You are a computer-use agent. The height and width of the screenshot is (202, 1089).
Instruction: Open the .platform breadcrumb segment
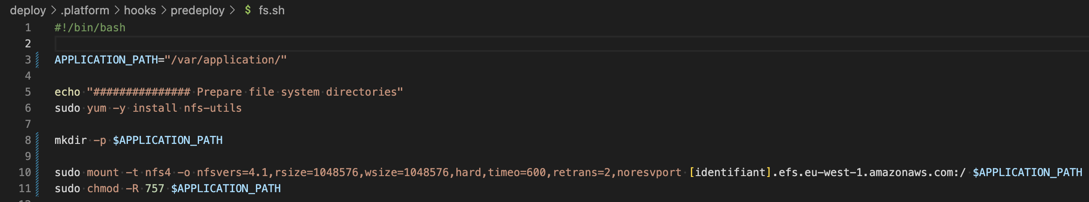coord(85,10)
